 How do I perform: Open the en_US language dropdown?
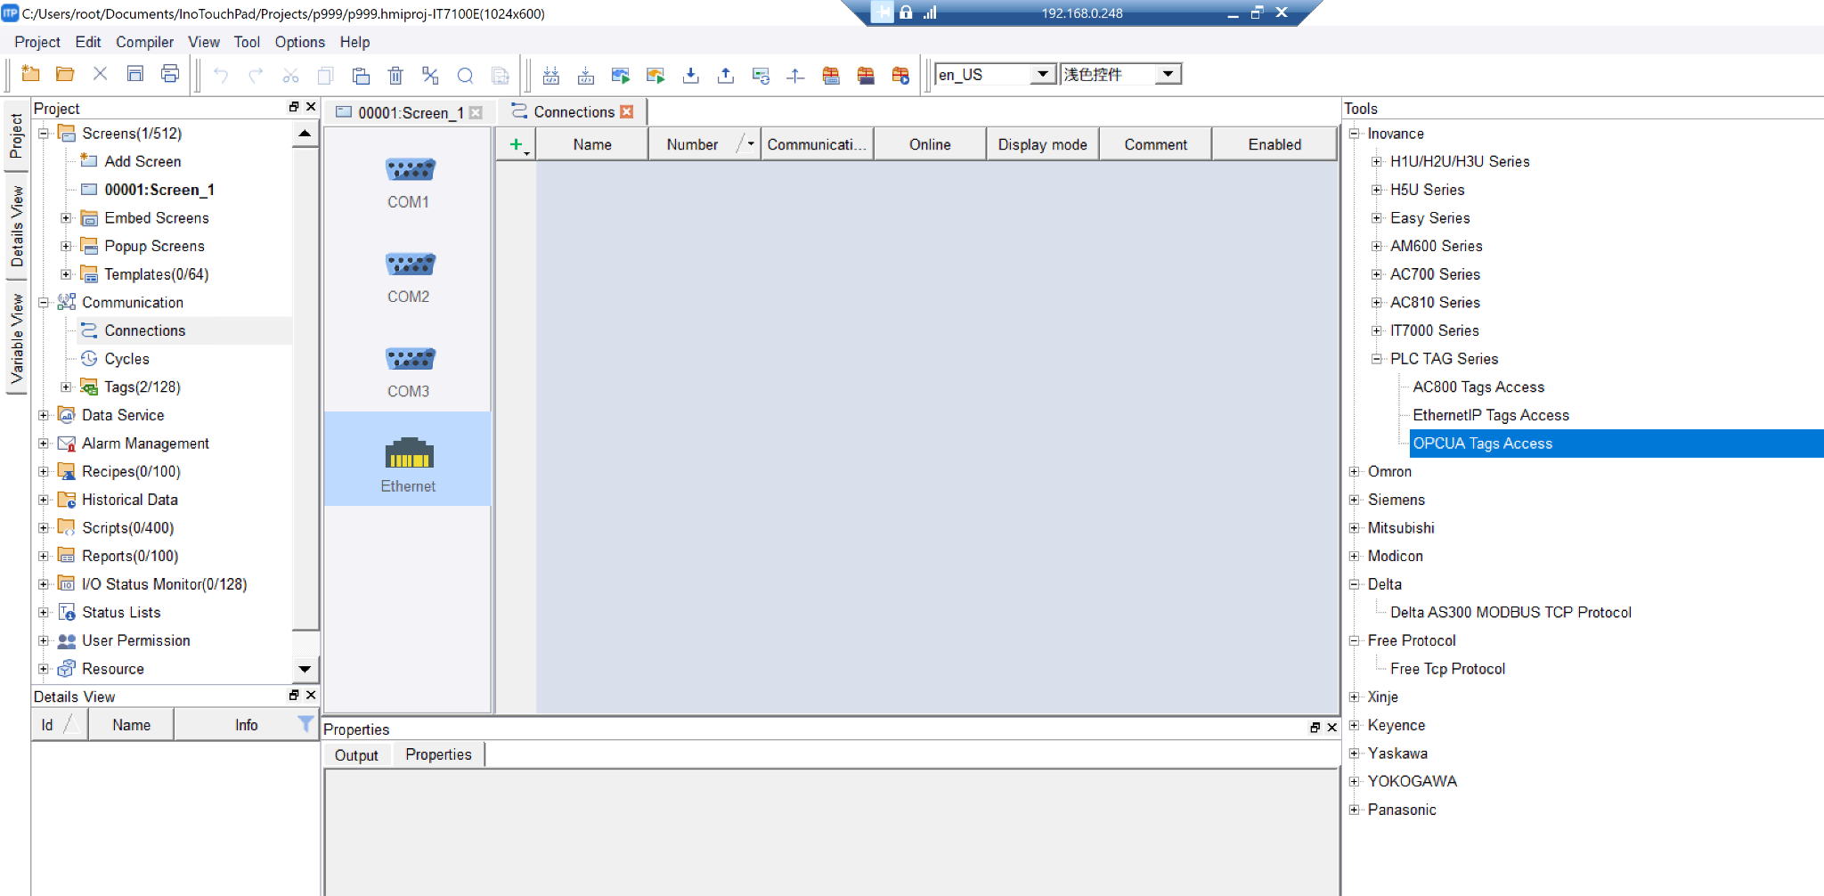(x=1042, y=75)
